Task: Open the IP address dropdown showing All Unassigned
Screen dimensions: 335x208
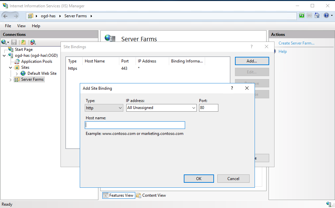Action: [161, 108]
